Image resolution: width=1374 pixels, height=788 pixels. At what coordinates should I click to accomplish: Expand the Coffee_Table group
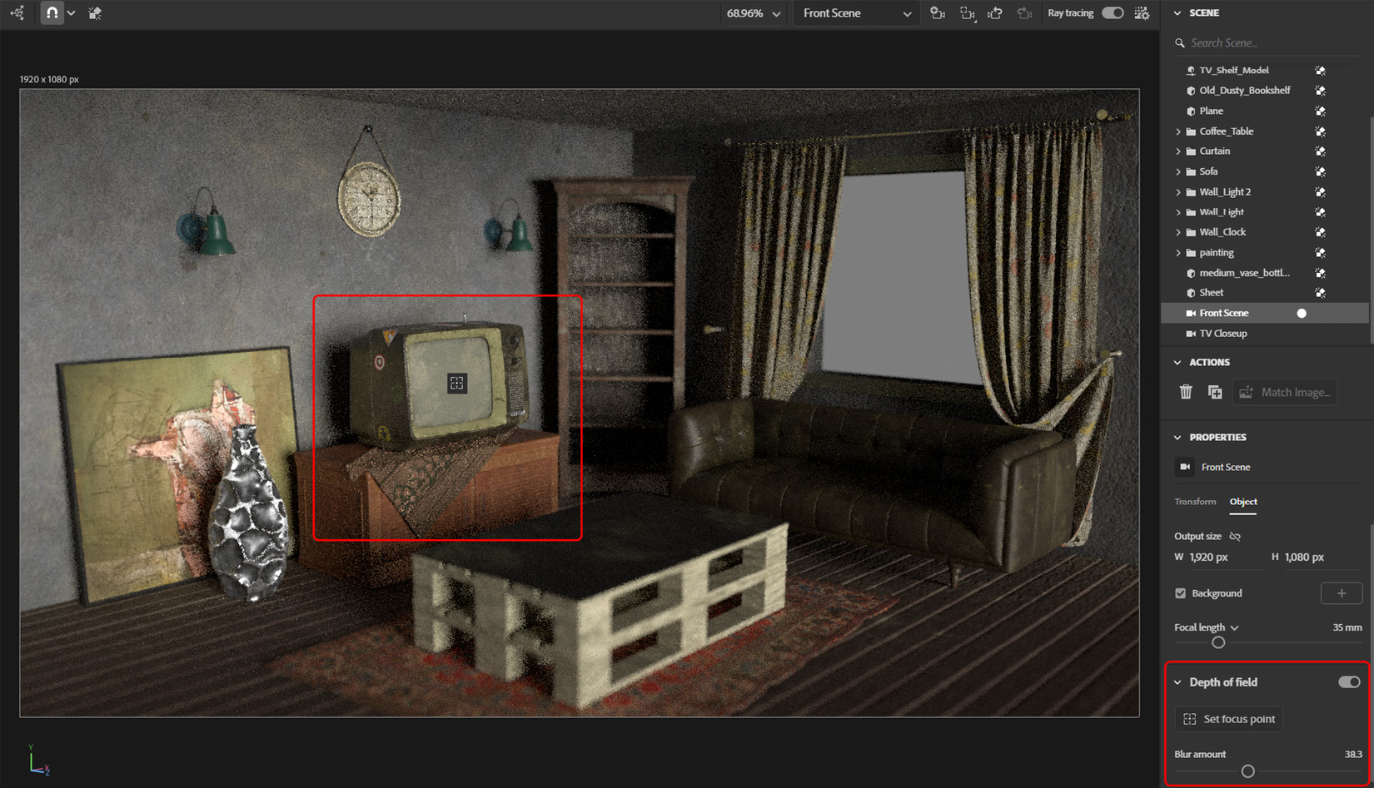1178,131
